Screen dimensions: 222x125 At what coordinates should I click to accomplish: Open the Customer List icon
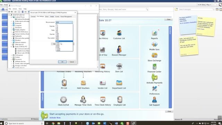(x=119, y=33)
